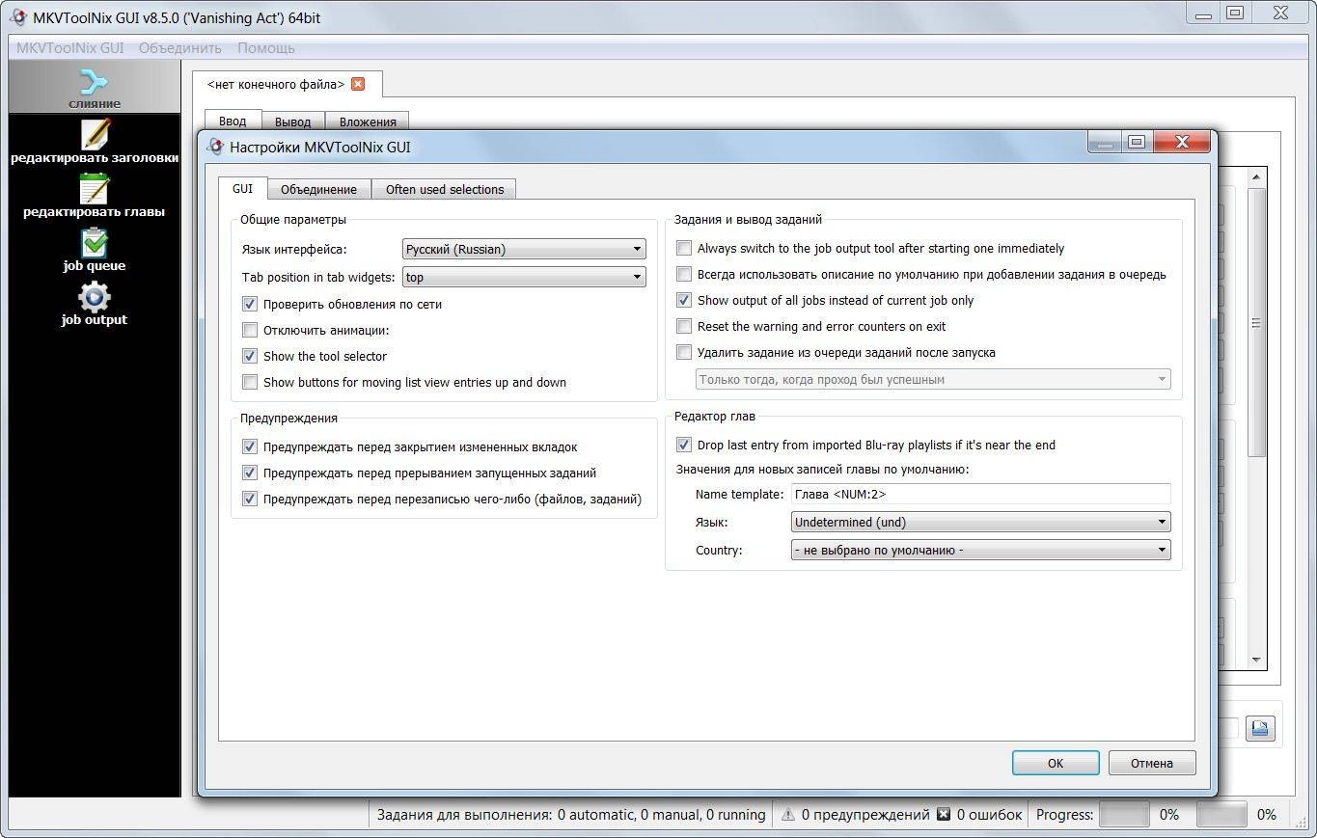Open the job queue tool
This screenshot has height=838, width=1317.
coord(94,249)
